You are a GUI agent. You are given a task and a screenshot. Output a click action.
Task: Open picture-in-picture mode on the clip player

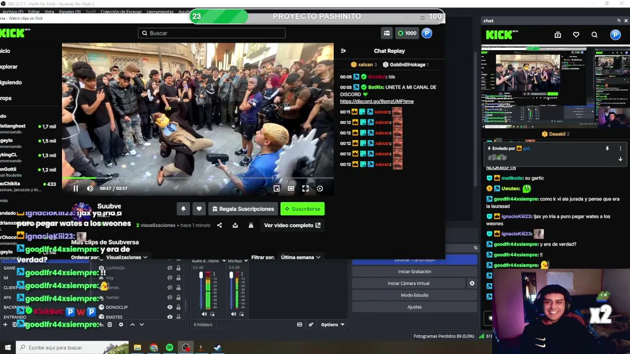point(277,188)
